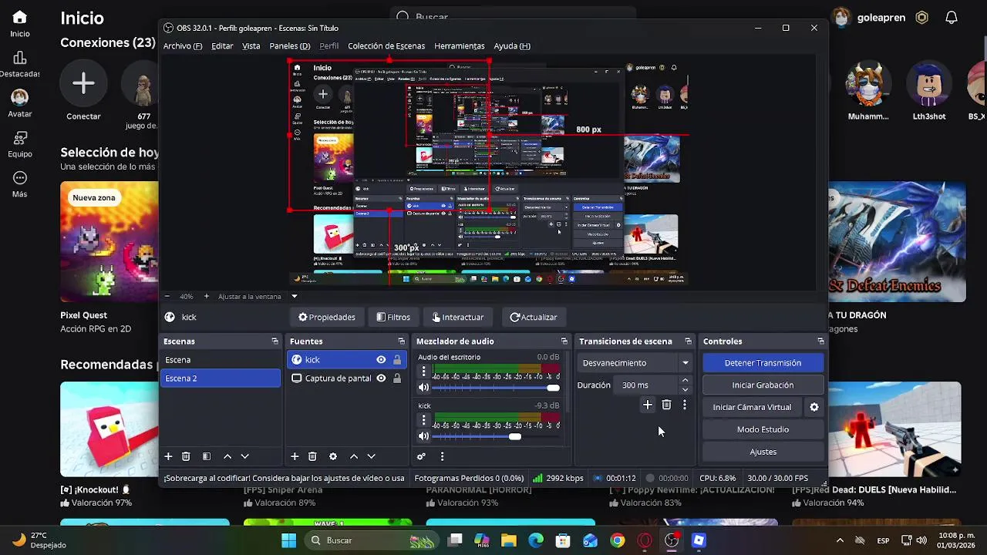Open Ayuda menu
This screenshot has height=555, width=987.
pyautogui.click(x=512, y=45)
